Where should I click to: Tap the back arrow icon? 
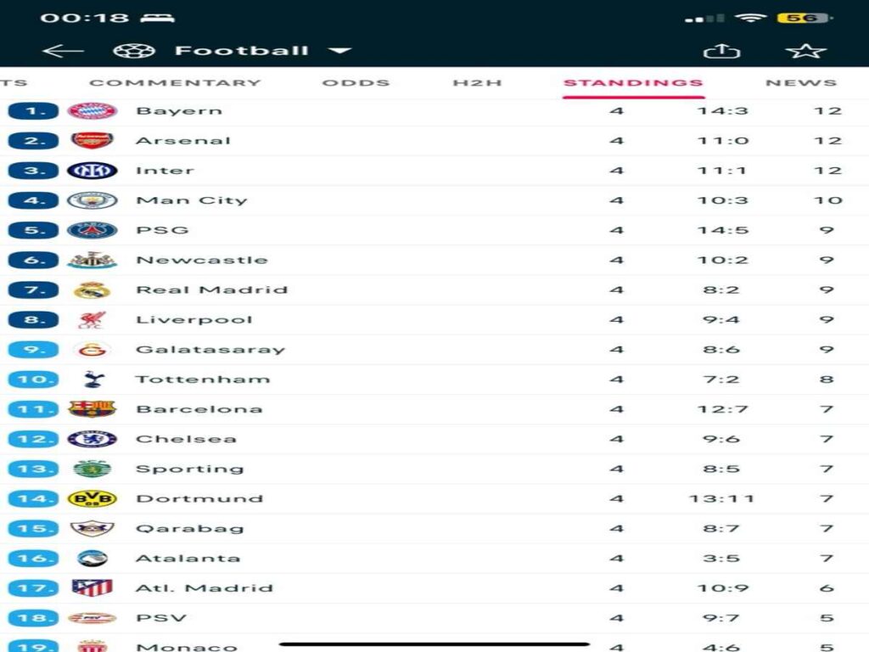63,51
